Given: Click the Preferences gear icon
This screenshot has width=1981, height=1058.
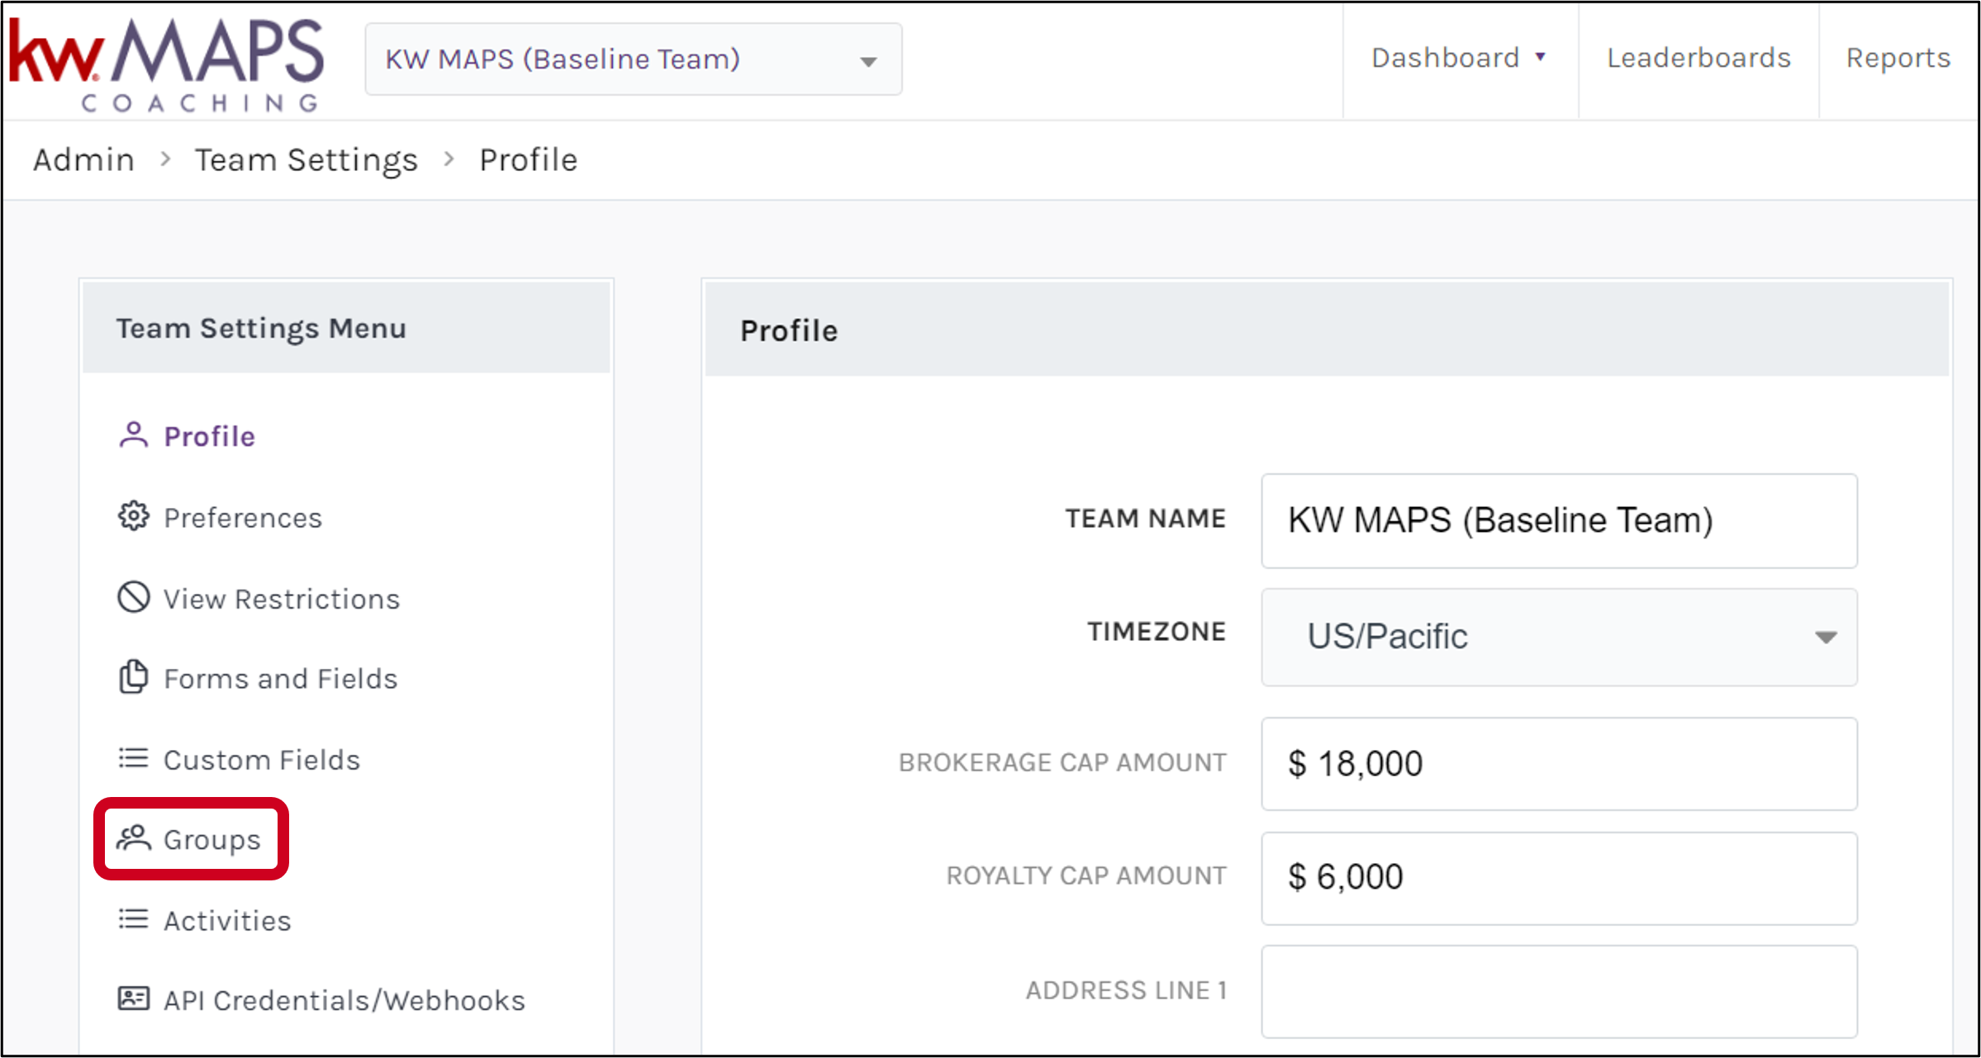Looking at the screenshot, I should click(133, 516).
